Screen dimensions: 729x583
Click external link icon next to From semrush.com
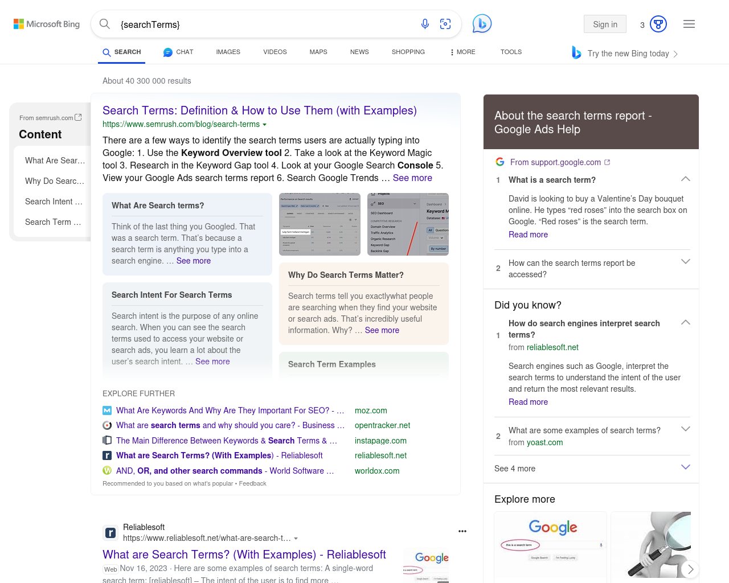click(x=78, y=117)
